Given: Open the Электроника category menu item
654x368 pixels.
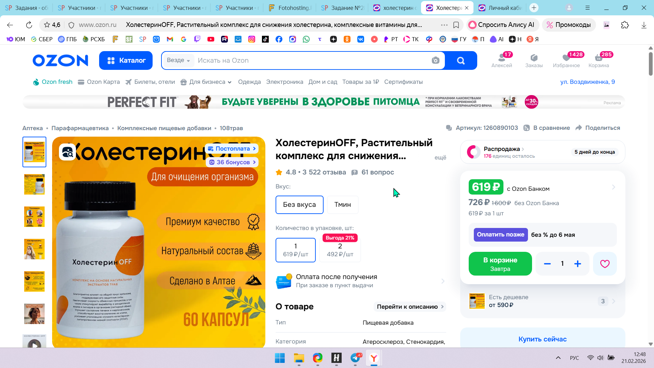Looking at the screenshot, I should 284,82.
